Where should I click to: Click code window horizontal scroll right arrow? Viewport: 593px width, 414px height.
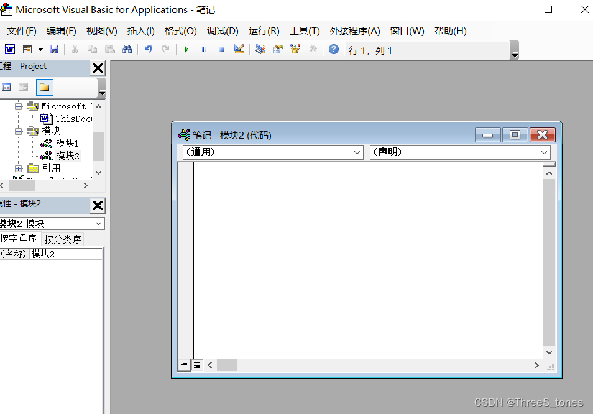point(536,366)
